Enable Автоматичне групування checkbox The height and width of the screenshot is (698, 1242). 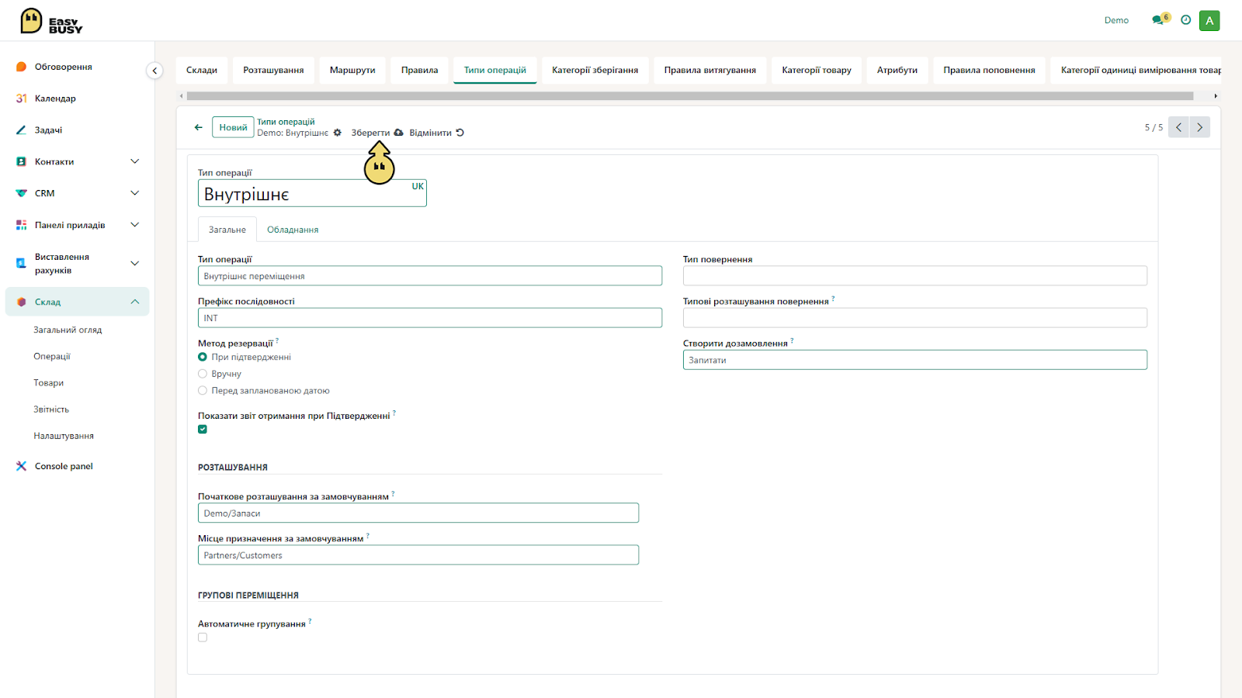click(x=203, y=638)
